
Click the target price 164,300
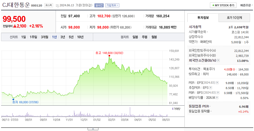(243, 69)
